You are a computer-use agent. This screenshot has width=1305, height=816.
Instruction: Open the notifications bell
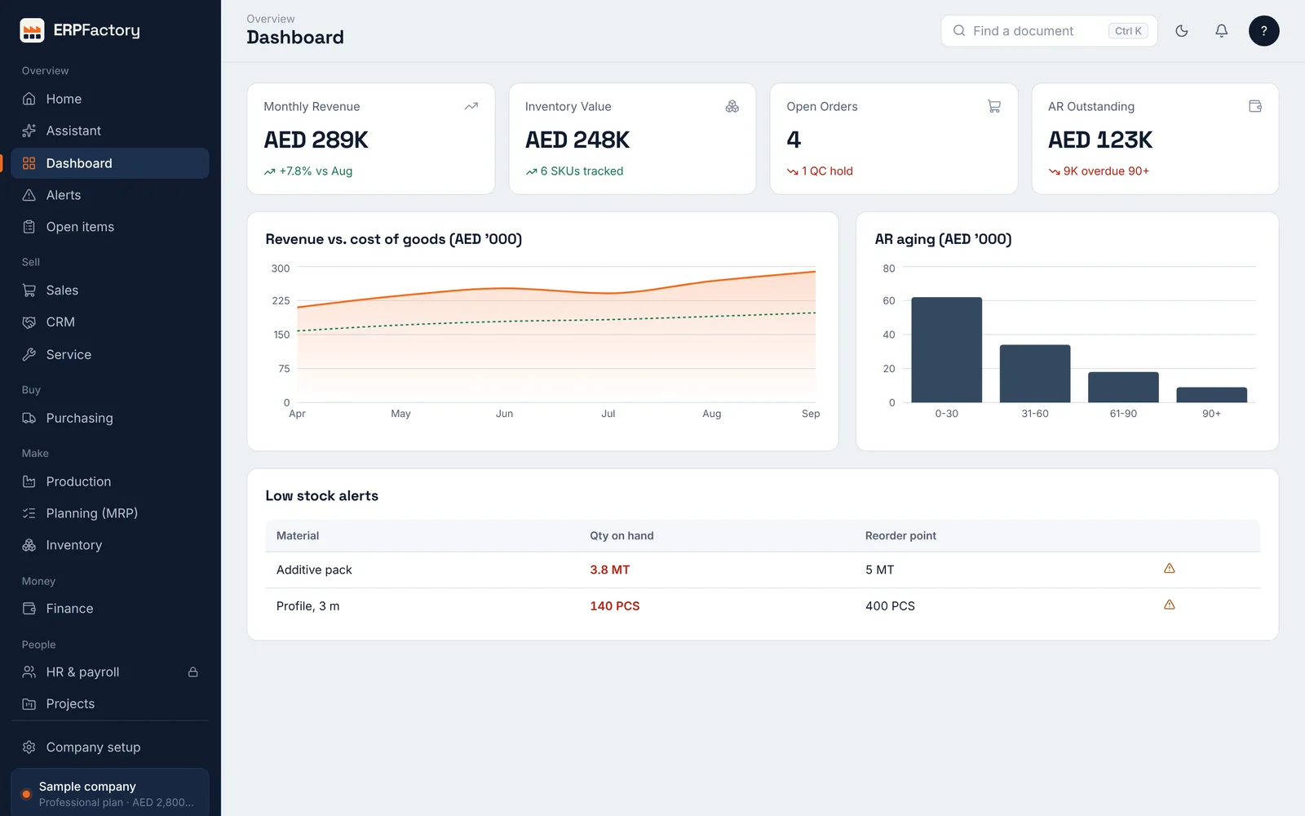(1221, 31)
